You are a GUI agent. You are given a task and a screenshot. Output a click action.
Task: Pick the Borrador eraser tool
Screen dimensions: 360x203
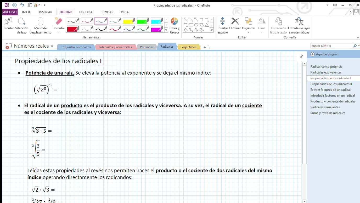click(59, 25)
